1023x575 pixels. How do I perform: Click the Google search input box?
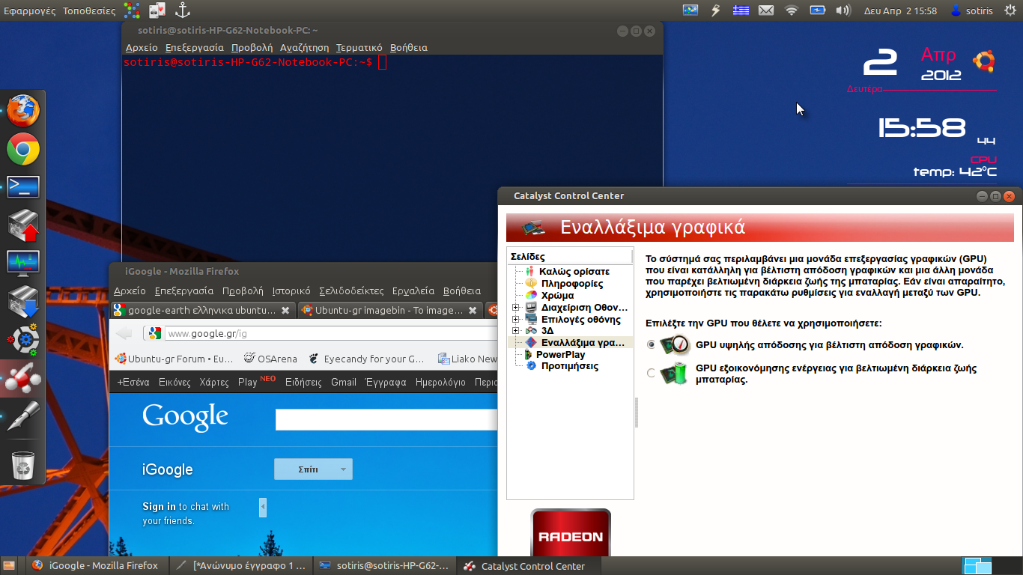click(386, 420)
